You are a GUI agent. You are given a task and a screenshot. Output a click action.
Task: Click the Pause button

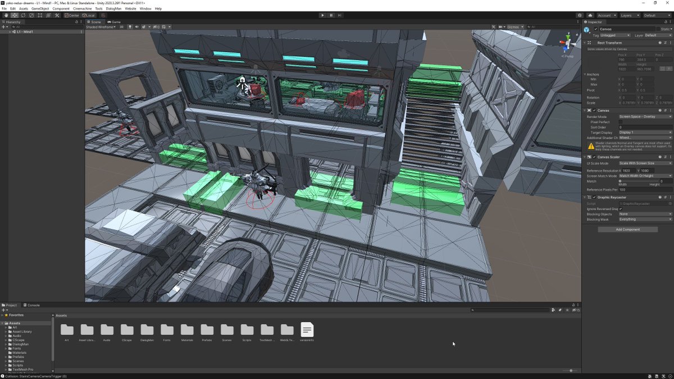pos(331,15)
